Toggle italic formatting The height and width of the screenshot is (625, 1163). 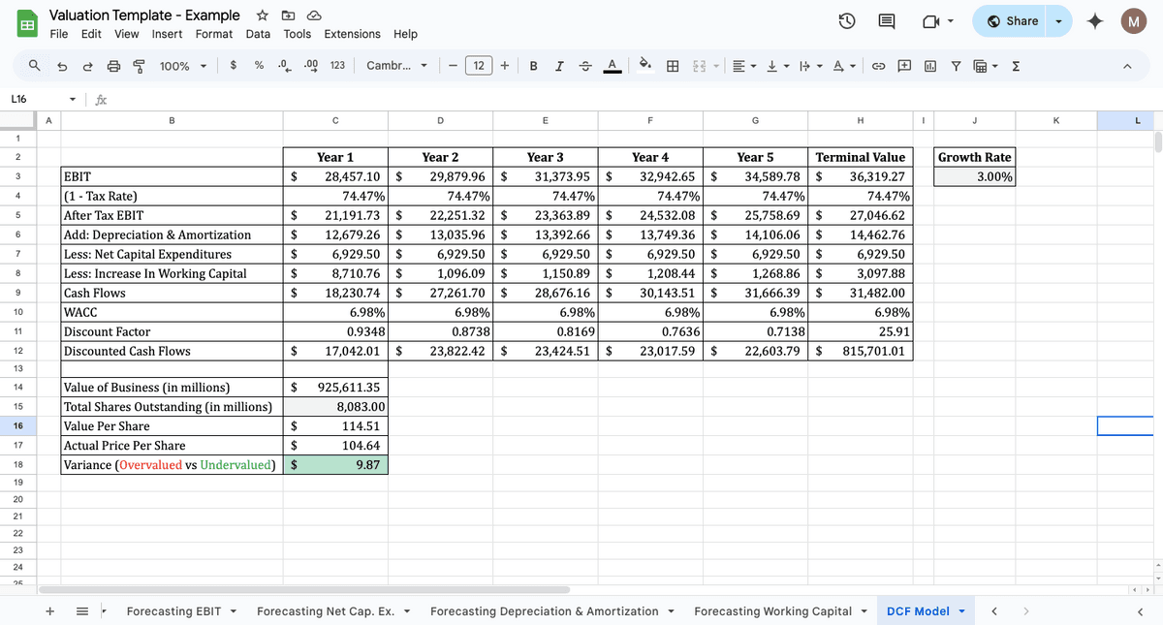pos(559,66)
